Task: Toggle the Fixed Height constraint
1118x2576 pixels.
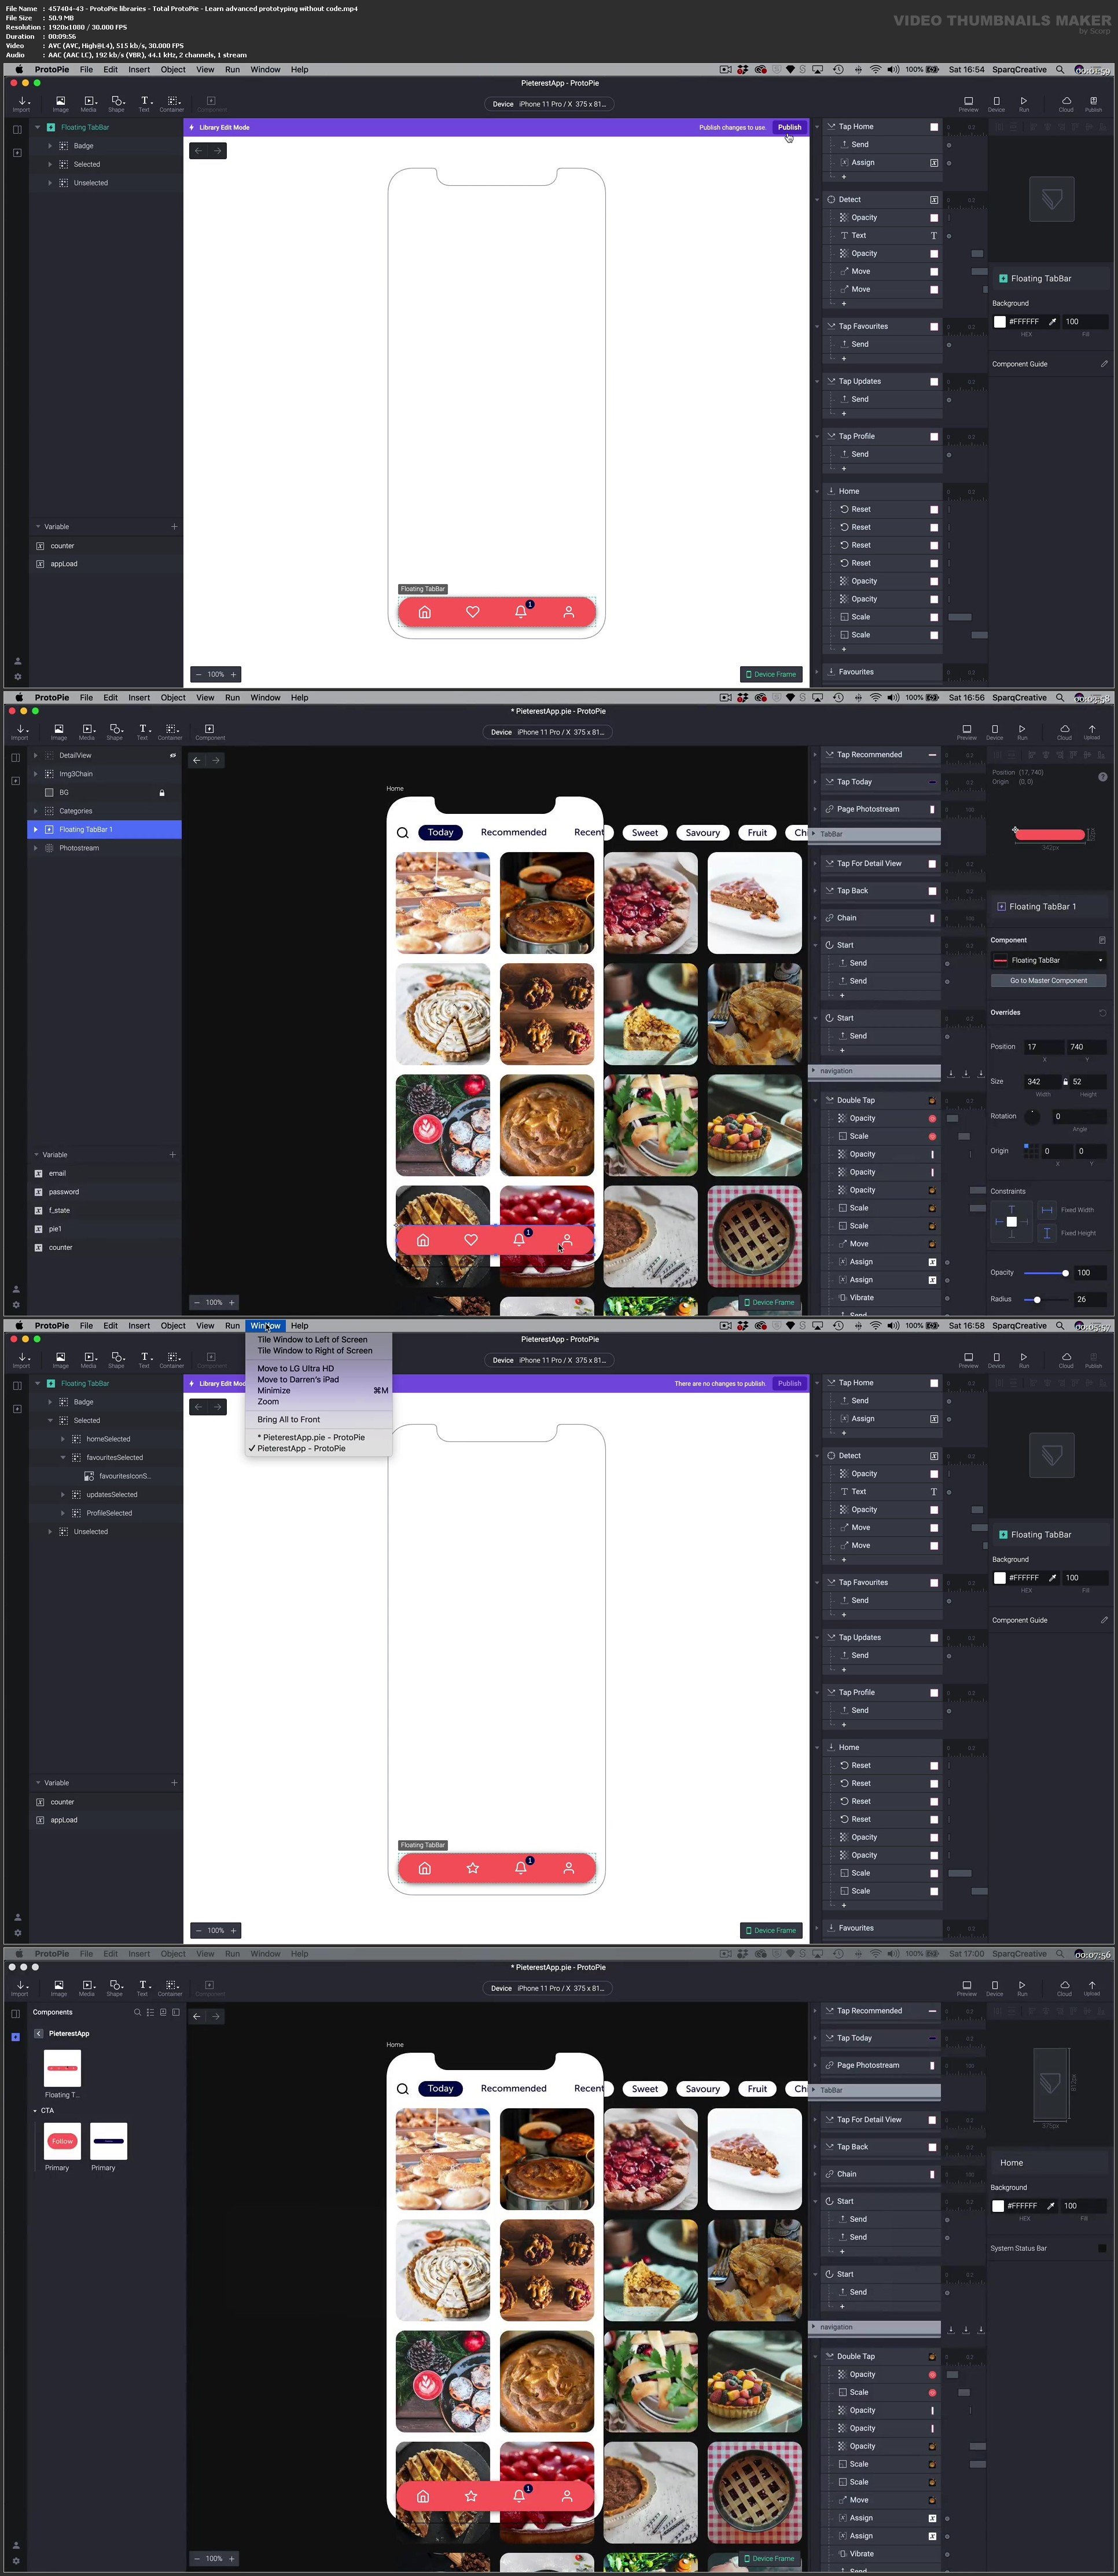Action: coord(1047,1233)
